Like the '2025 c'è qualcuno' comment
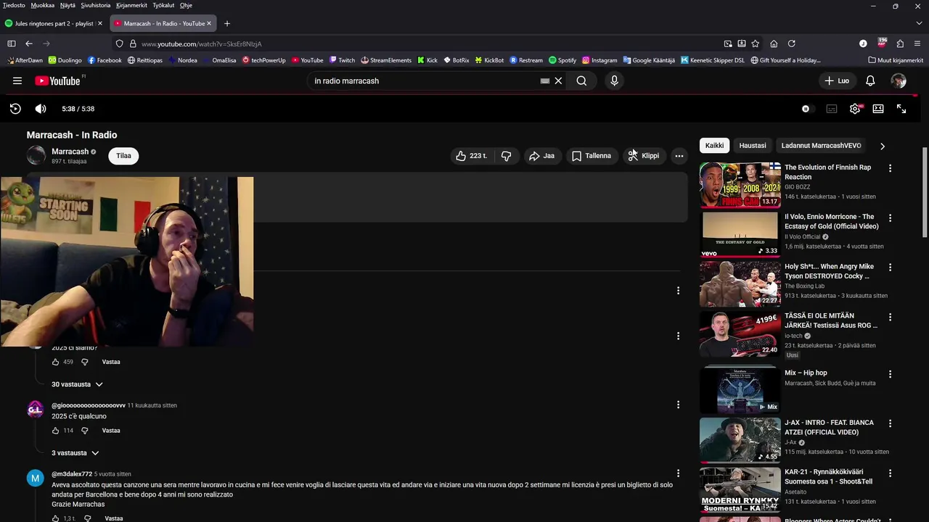This screenshot has height=522, width=929. (x=55, y=431)
